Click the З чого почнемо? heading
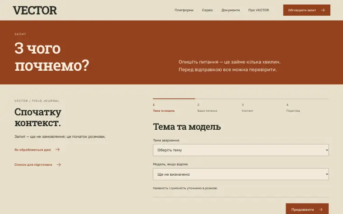The image size is (343, 214). coord(52,57)
